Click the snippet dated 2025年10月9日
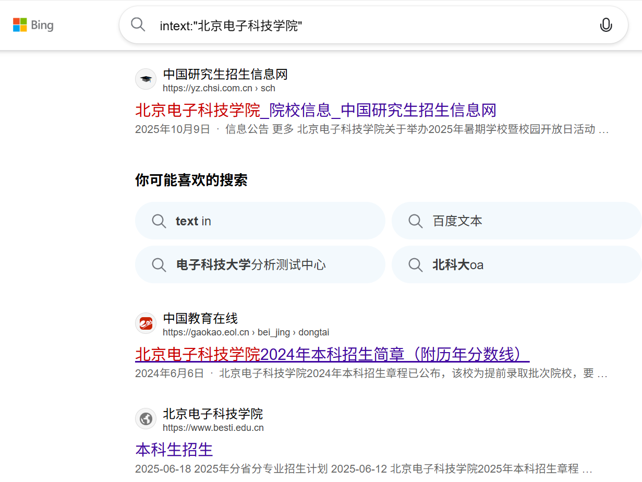This screenshot has width=642, height=482. [372, 129]
